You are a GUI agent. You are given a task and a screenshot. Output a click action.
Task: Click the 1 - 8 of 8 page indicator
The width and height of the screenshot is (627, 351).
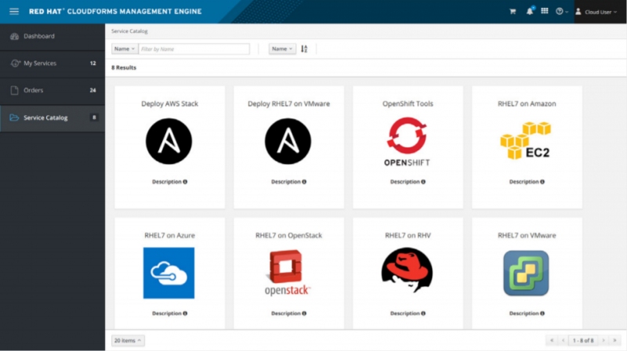point(583,341)
